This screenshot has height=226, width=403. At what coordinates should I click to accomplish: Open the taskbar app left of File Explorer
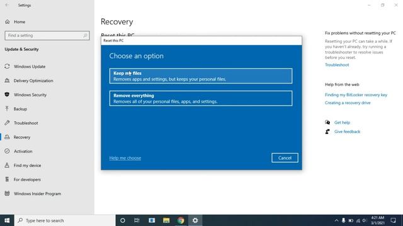pos(152,220)
